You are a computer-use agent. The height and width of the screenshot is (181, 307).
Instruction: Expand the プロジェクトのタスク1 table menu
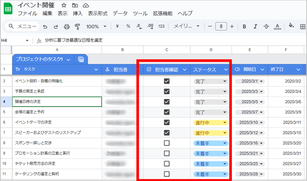(x=68, y=60)
